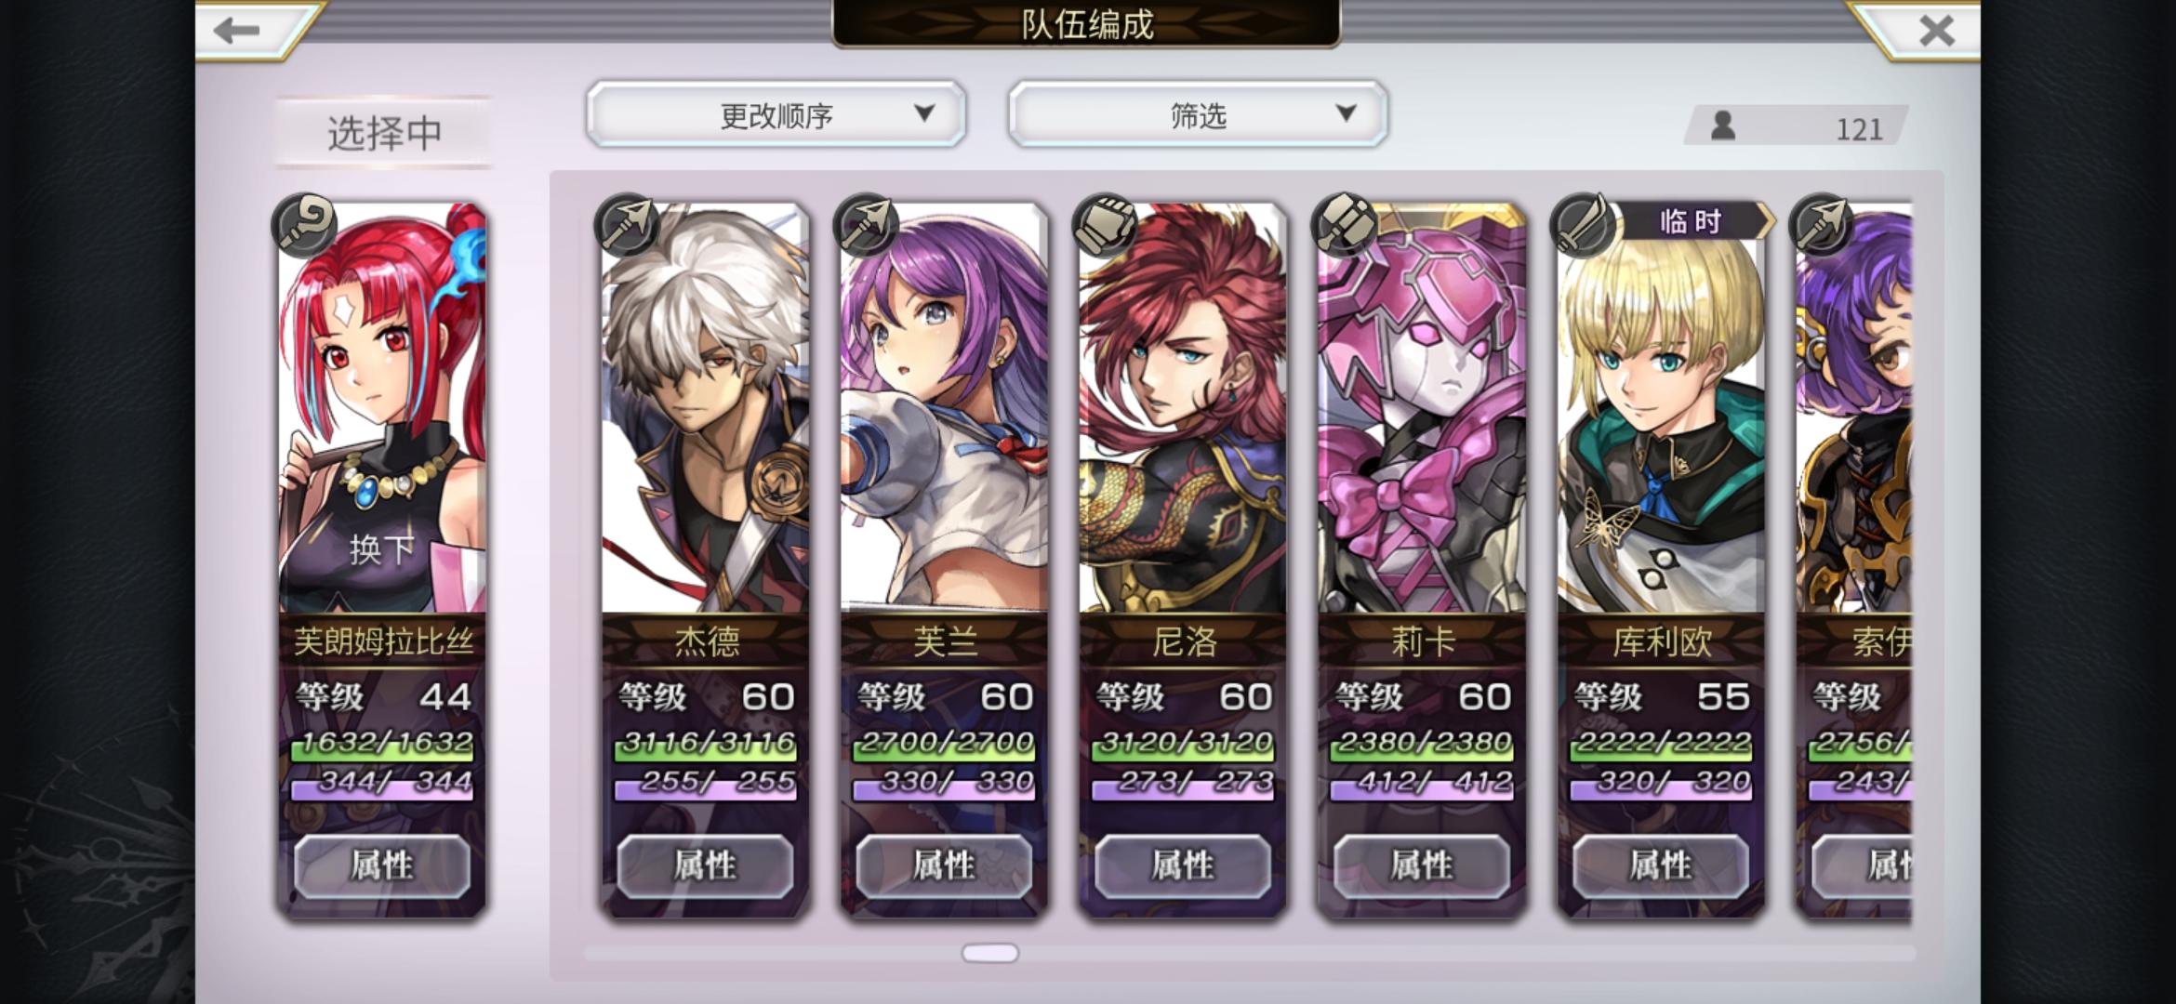Open 属性 for 杰德

[706, 865]
